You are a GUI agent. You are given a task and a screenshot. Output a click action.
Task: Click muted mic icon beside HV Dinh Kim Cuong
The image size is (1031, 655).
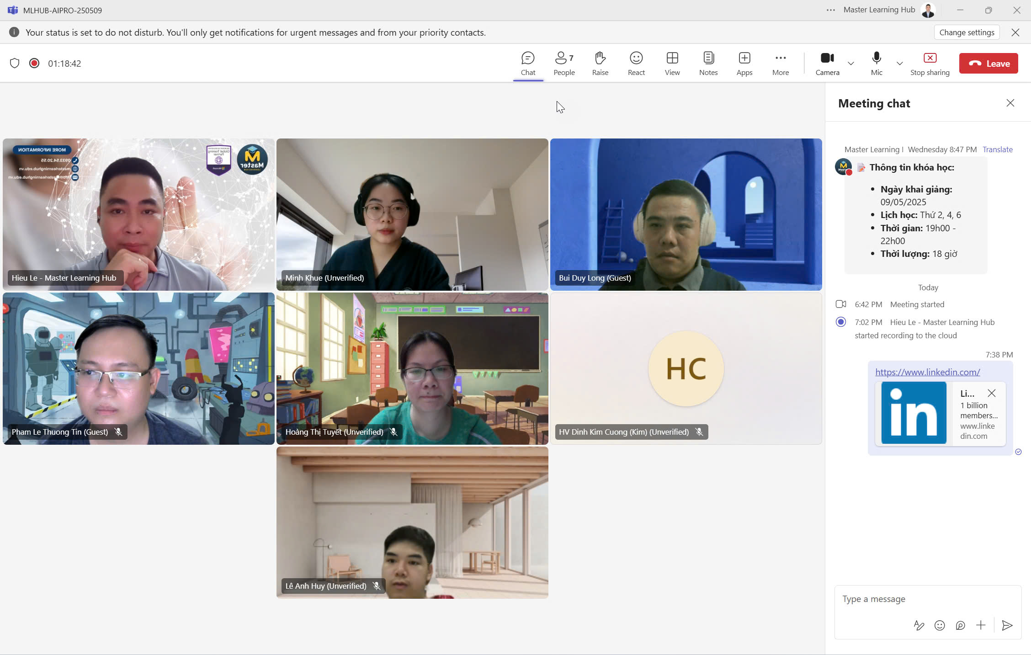click(699, 432)
